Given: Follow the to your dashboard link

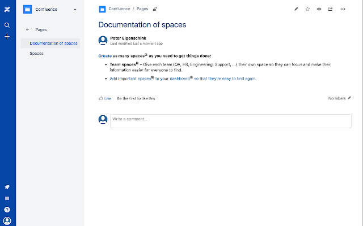Looking at the screenshot, I should point(172,79).
